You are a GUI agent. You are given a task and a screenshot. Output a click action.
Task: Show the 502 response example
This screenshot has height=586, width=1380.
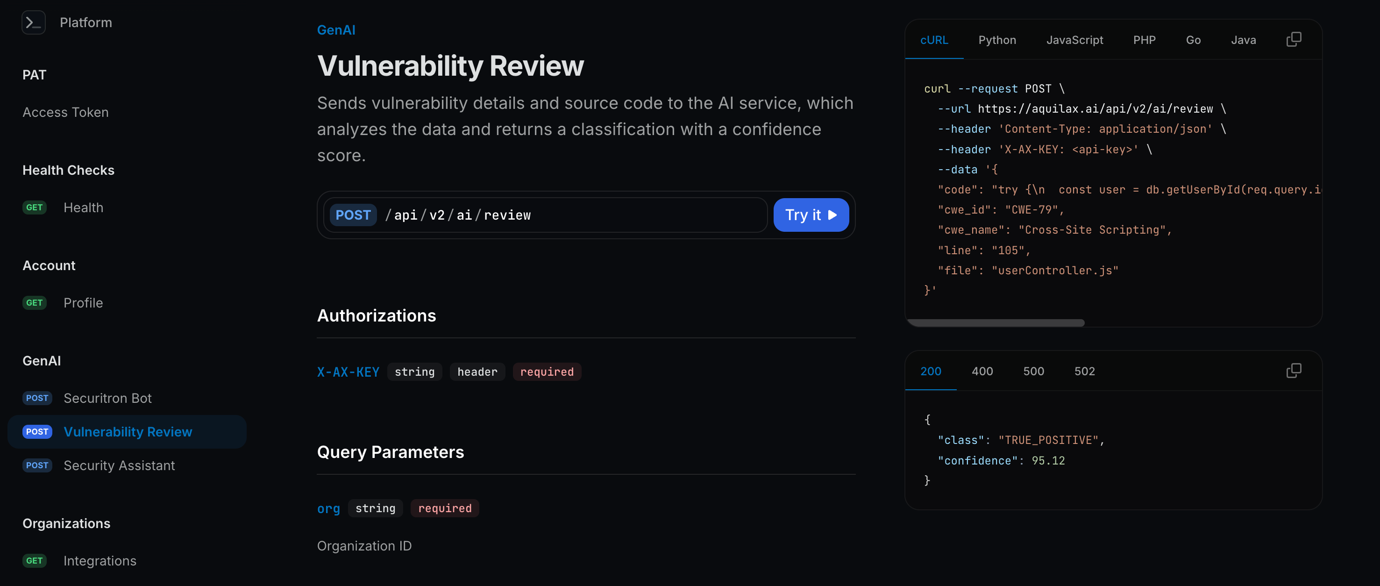pyautogui.click(x=1084, y=371)
